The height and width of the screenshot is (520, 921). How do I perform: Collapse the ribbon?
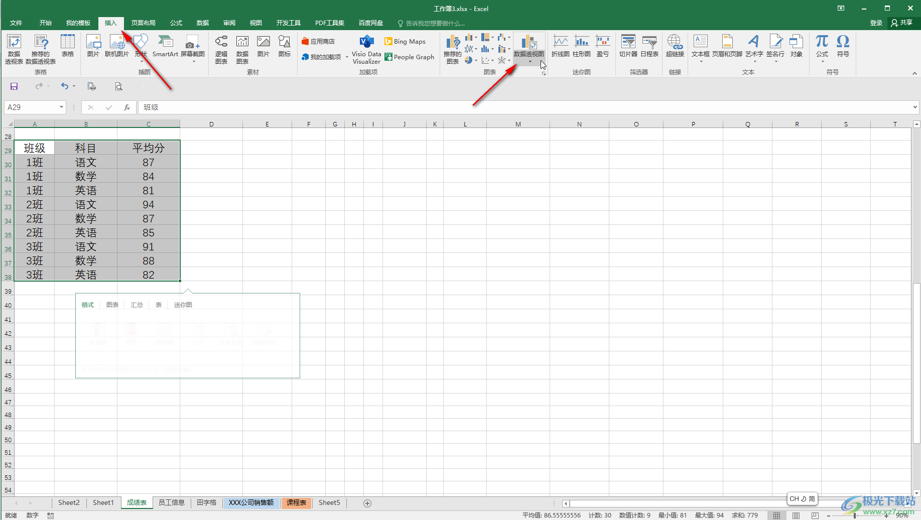[914, 73]
